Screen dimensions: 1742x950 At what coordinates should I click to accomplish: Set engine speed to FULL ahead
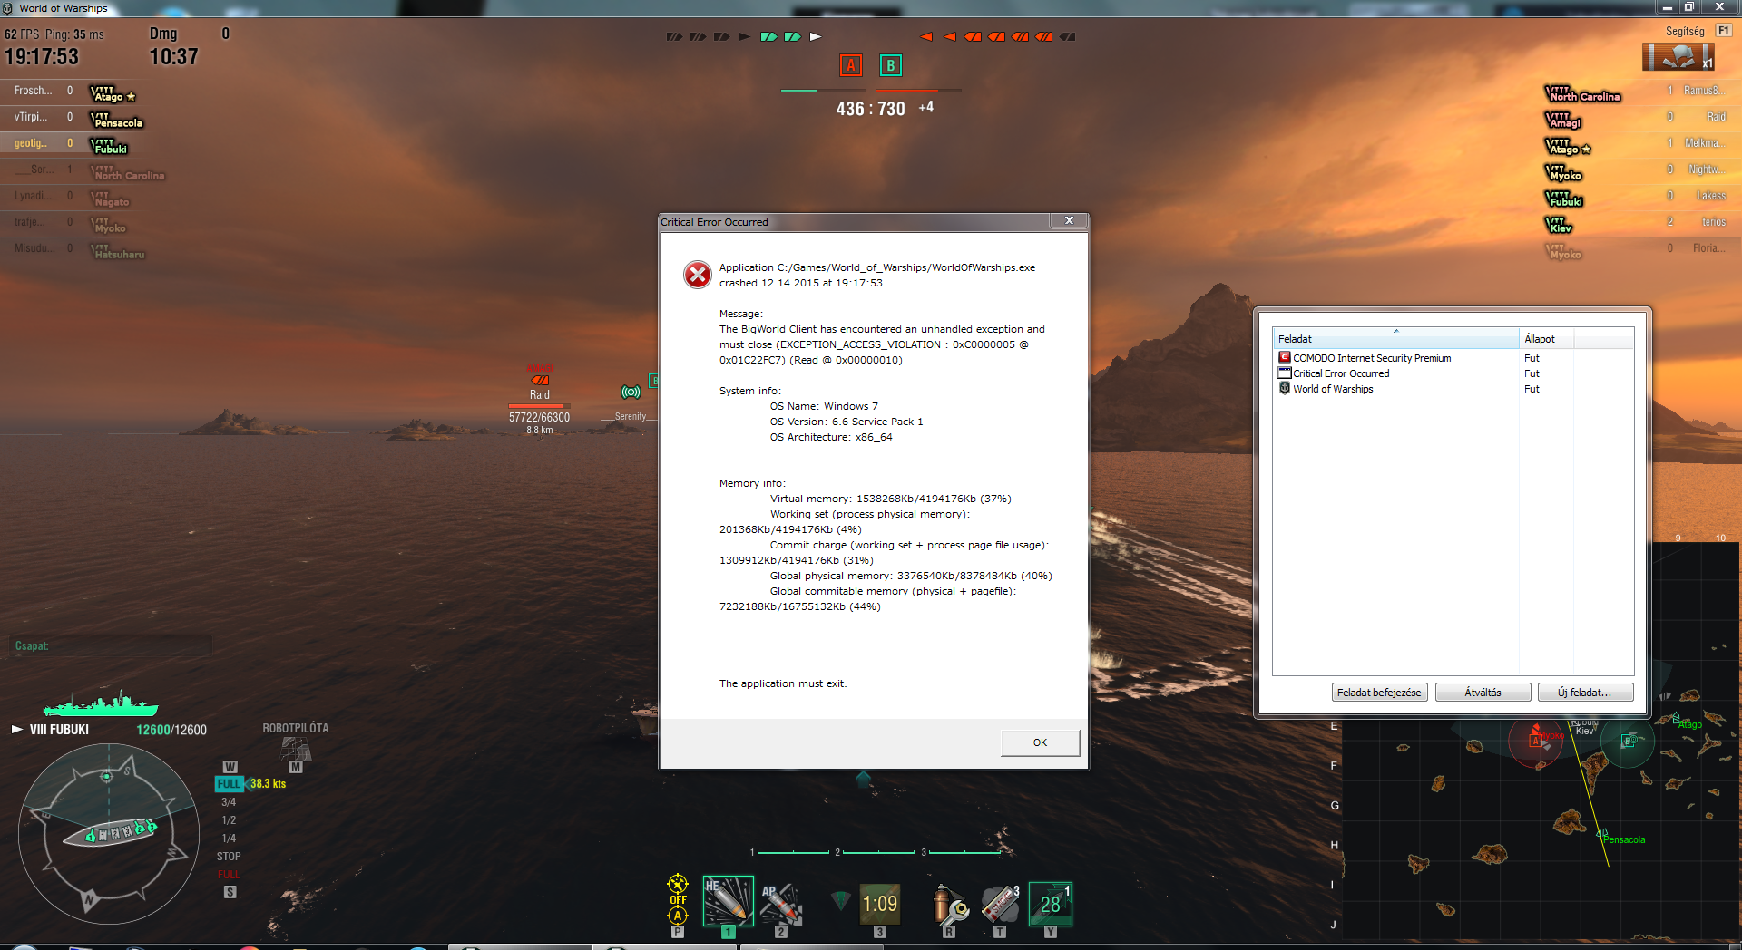(x=229, y=784)
